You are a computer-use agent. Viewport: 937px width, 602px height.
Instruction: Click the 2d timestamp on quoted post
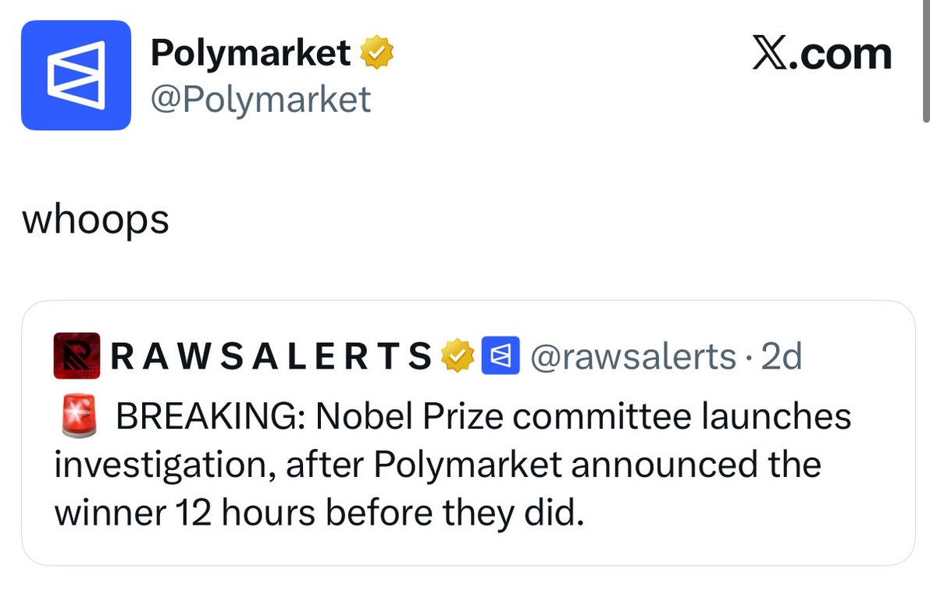pos(781,357)
